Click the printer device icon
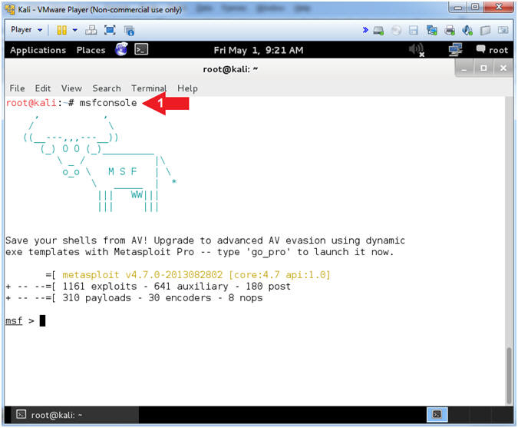This screenshot has height=428, width=518. [450, 31]
